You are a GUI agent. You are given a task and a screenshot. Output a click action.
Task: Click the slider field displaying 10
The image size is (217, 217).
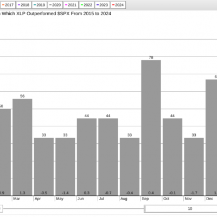tap(181, 209)
